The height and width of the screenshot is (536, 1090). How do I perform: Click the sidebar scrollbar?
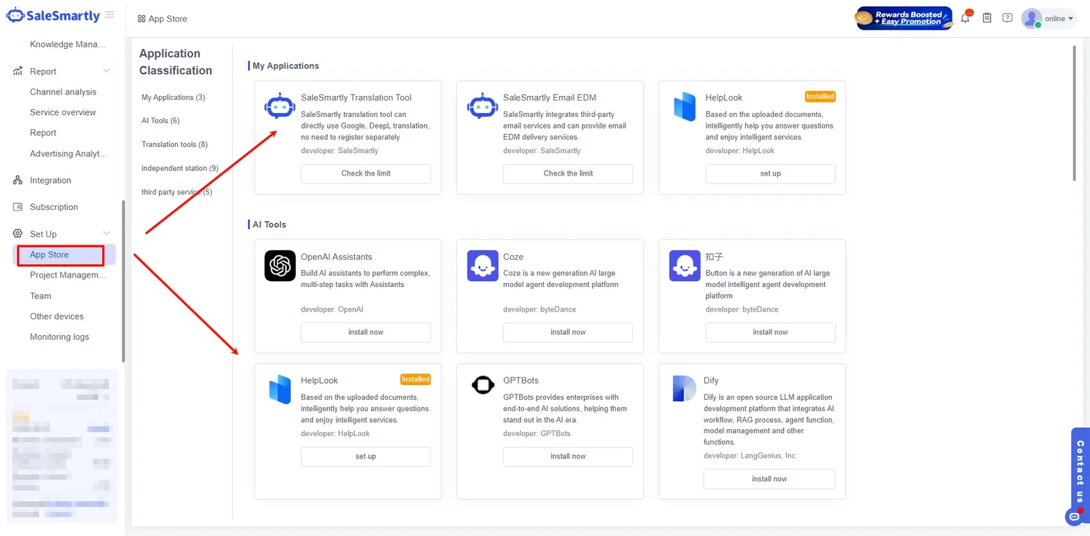pos(123,281)
